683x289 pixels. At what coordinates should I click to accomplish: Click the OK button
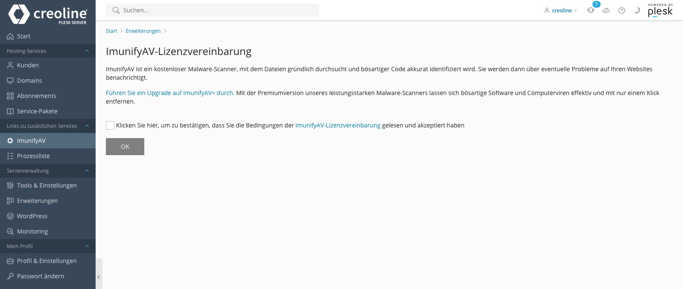tap(125, 147)
